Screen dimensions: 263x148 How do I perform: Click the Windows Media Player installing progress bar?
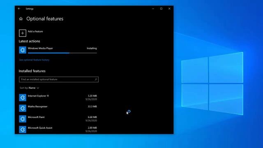pos(62,53)
